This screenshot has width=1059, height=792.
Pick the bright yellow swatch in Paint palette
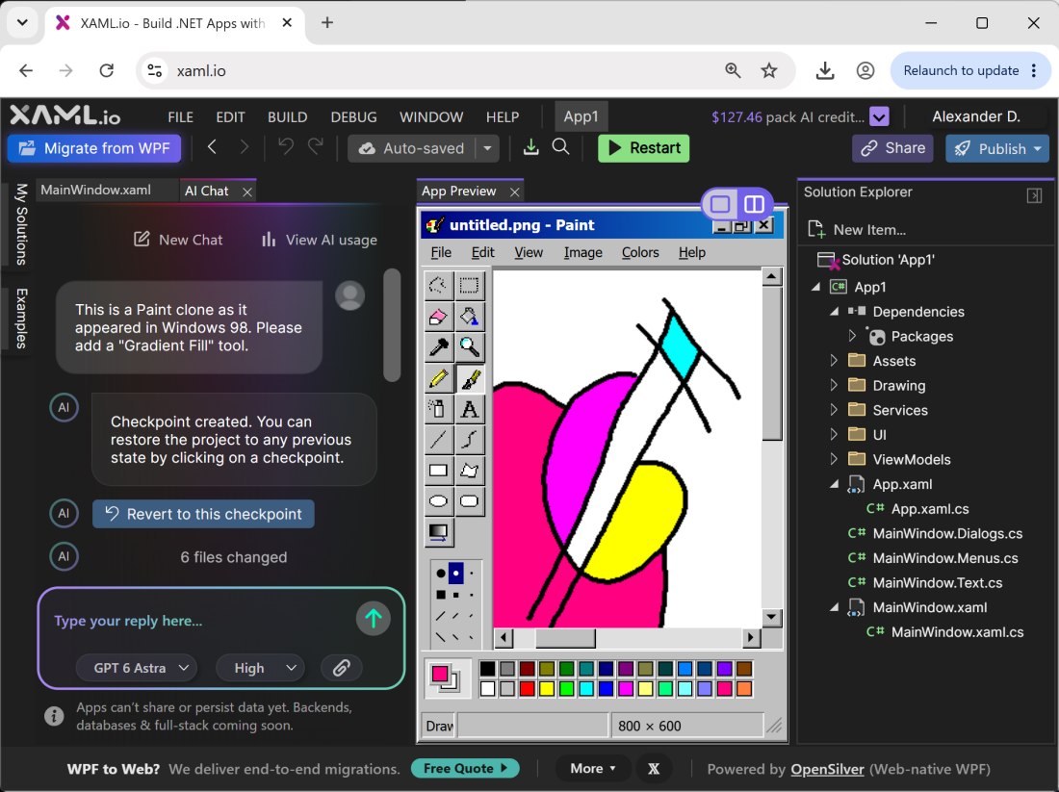[x=547, y=689]
